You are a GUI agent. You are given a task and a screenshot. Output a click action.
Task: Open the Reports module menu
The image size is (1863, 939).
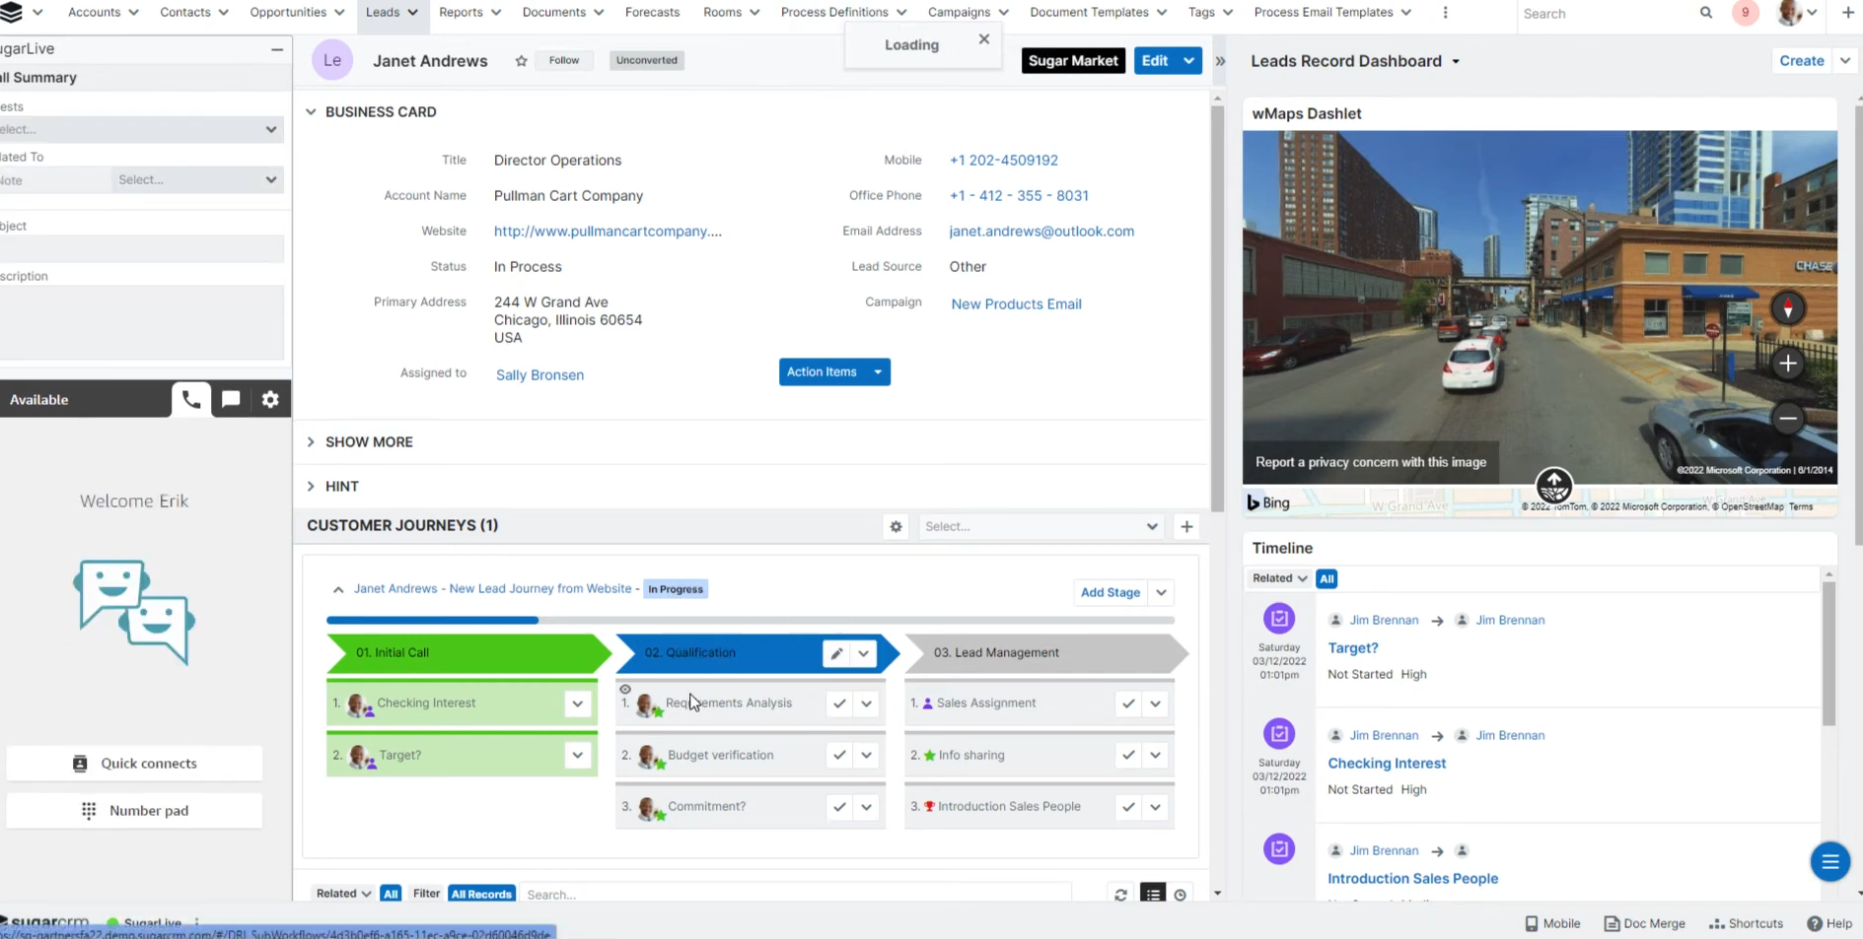click(469, 13)
